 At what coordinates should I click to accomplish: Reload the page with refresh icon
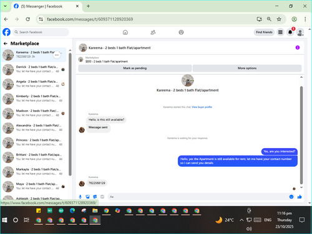click(x=27, y=19)
